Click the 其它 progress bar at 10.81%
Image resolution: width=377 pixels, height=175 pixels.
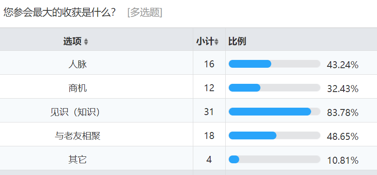coord(274,159)
